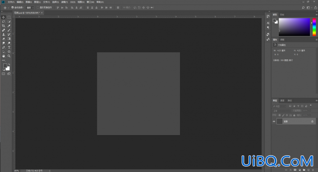Hide the Background layer with its eye icon
318x172 pixels.
274,122
